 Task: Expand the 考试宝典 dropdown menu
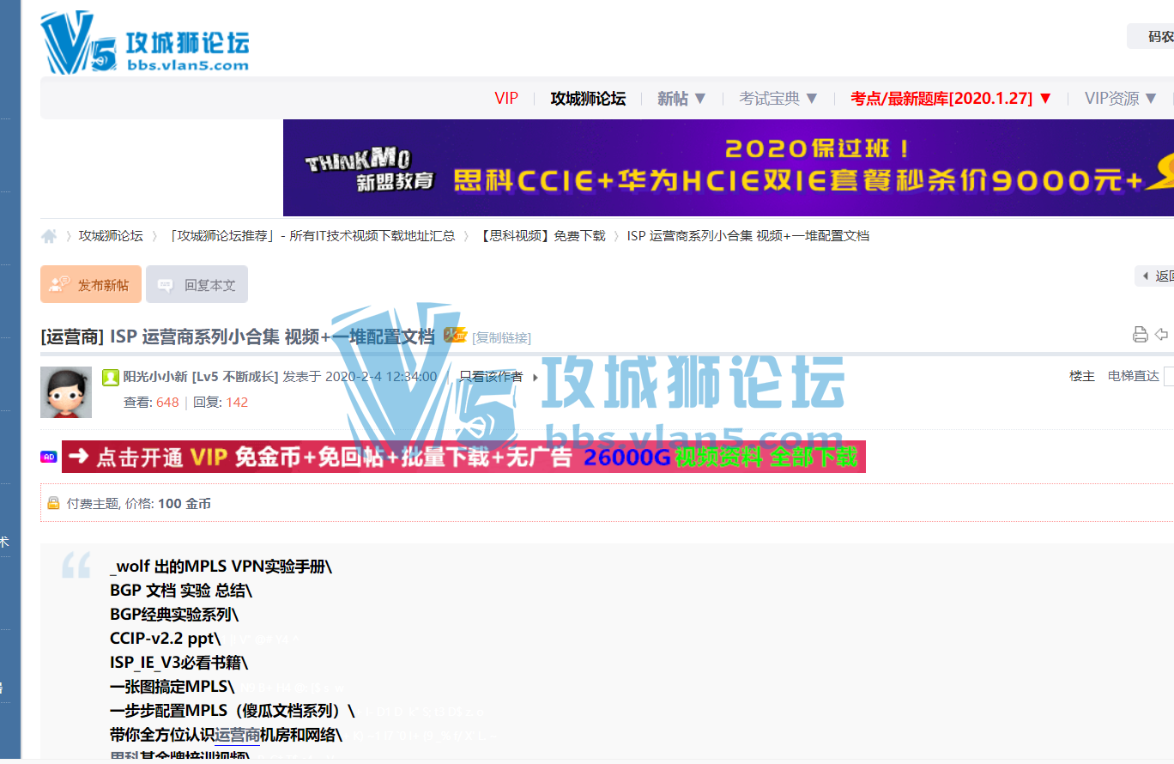pyautogui.click(x=779, y=98)
